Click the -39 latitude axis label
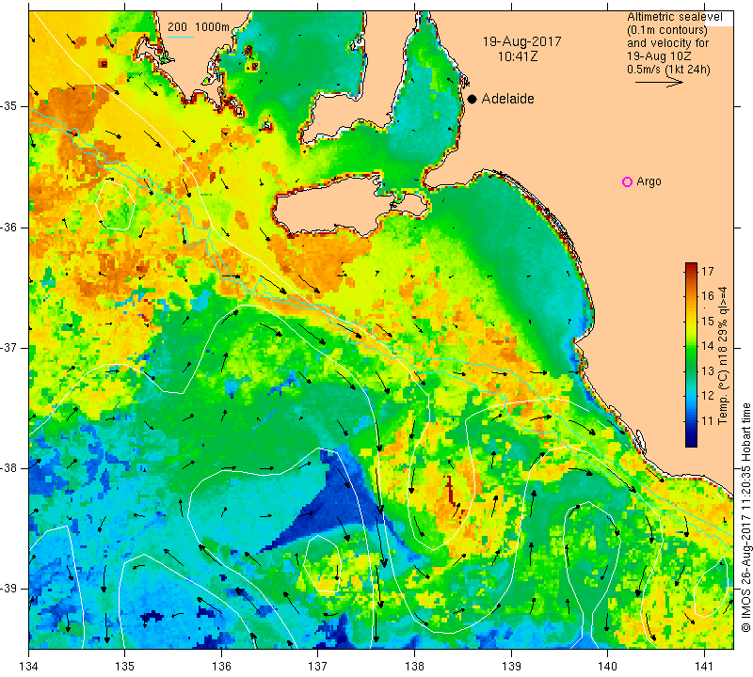The height and width of the screenshot is (677, 753). 9,589
